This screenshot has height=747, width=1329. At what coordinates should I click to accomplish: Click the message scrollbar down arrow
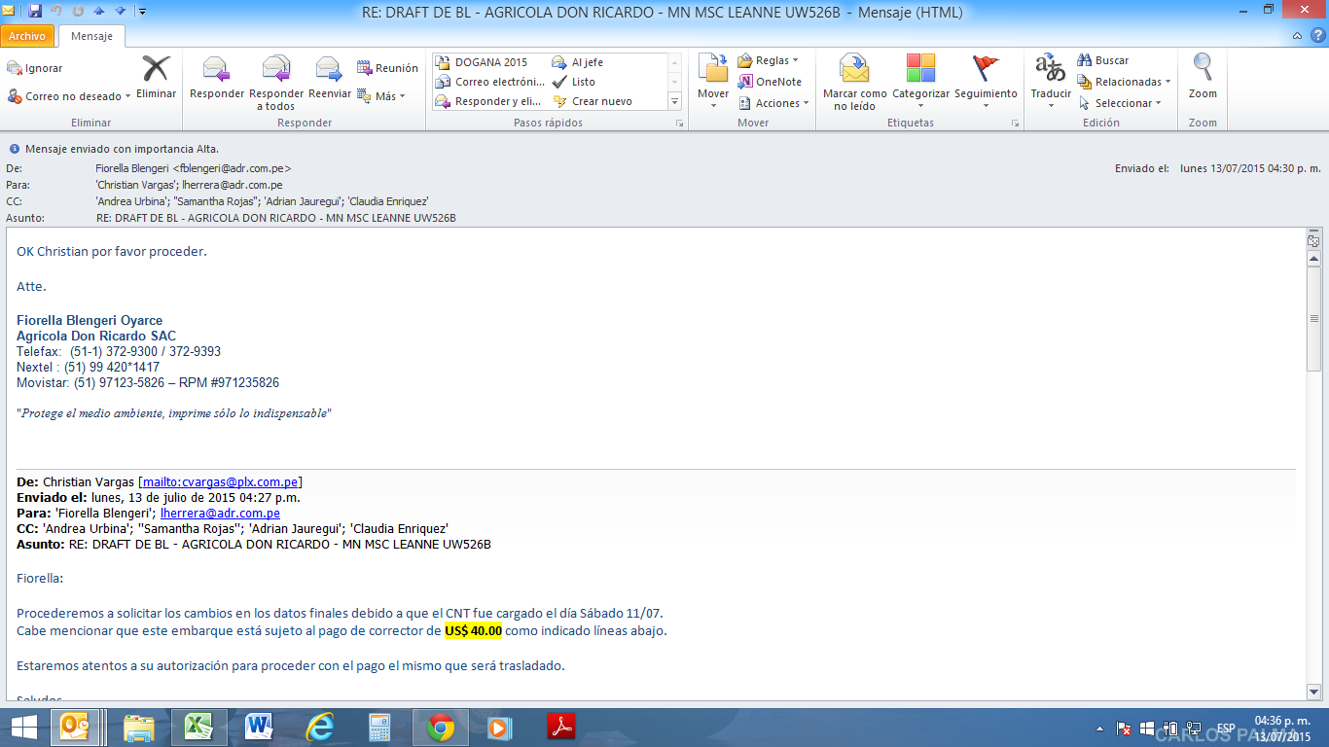tap(1313, 691)
